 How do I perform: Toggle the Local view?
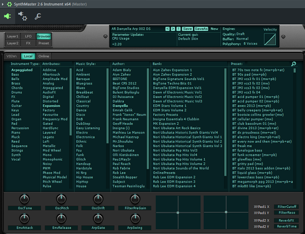28,56
